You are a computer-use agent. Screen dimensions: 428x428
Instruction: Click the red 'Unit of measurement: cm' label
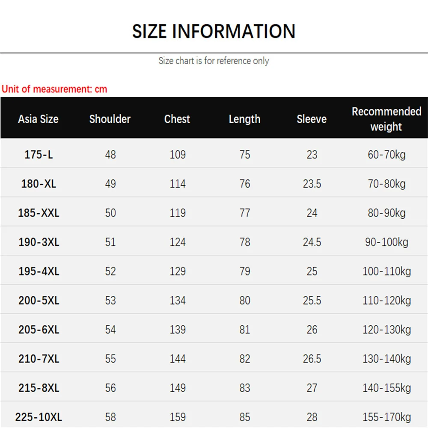click(54, 89)
